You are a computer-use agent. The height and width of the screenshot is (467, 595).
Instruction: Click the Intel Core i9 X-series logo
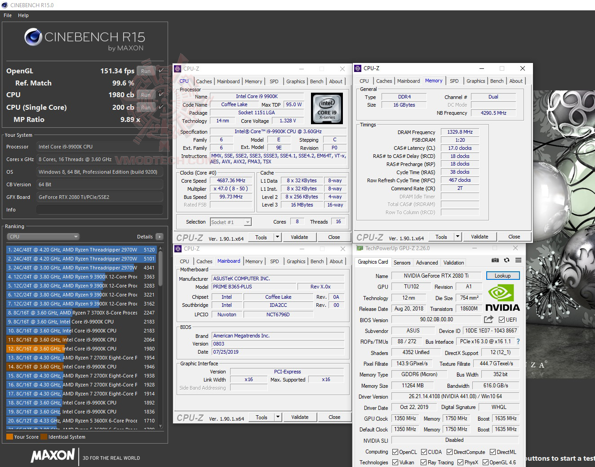pyautogui.click(x=327, y=109)
